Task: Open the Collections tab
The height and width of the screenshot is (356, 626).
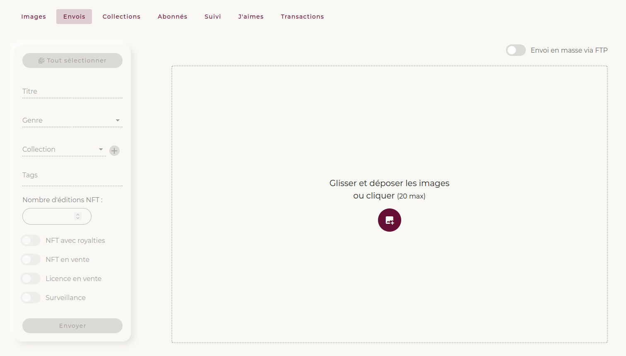Action: tap(121, 17)
